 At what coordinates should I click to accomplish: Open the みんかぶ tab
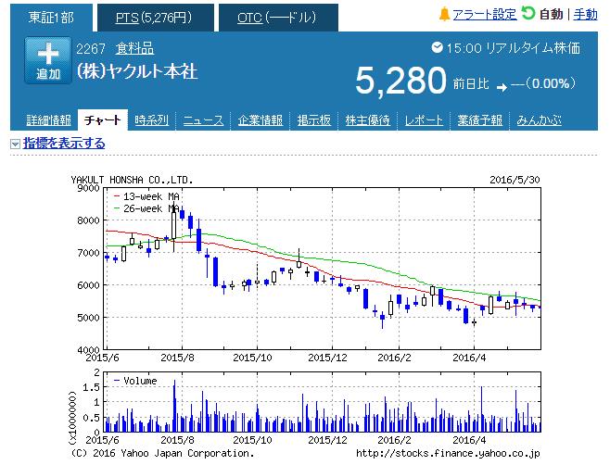[x=539, y=120]
